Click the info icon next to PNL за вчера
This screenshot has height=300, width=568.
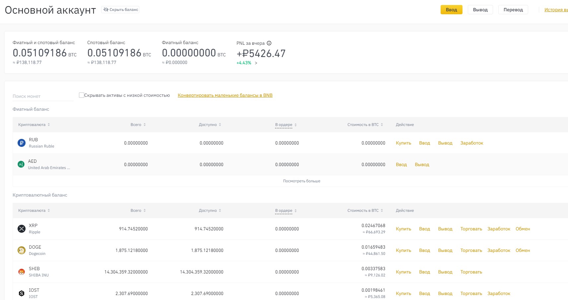[269, 43]
